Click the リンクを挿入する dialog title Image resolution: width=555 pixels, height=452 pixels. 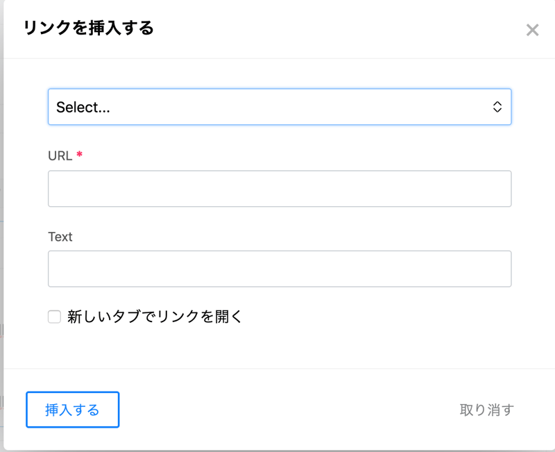pyautogui.click(x=89, y=28)
